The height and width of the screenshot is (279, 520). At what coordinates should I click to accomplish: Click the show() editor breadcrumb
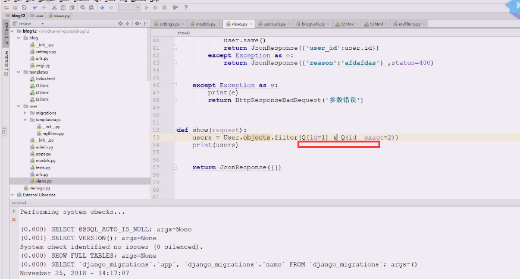[x=183, y=33]
